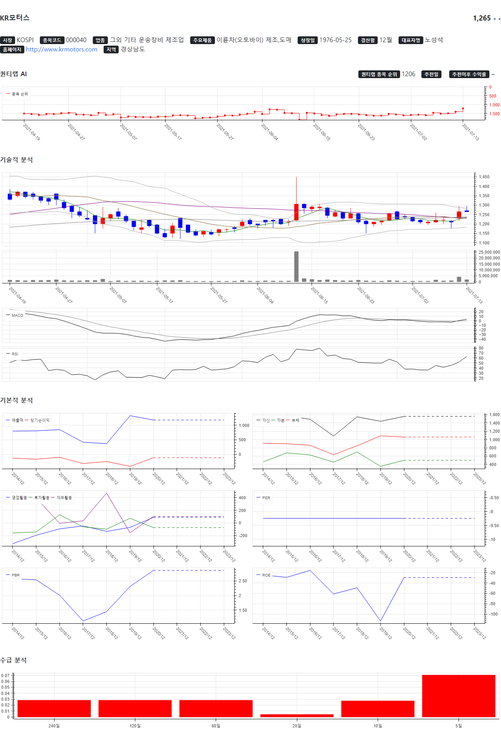Click the 주요제품 main product badge
Viewport: 501px width, 732px height.
[202, 40]
